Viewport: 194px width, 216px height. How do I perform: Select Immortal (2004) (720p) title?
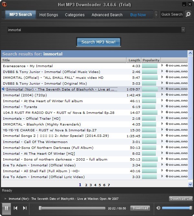point(25,95)
